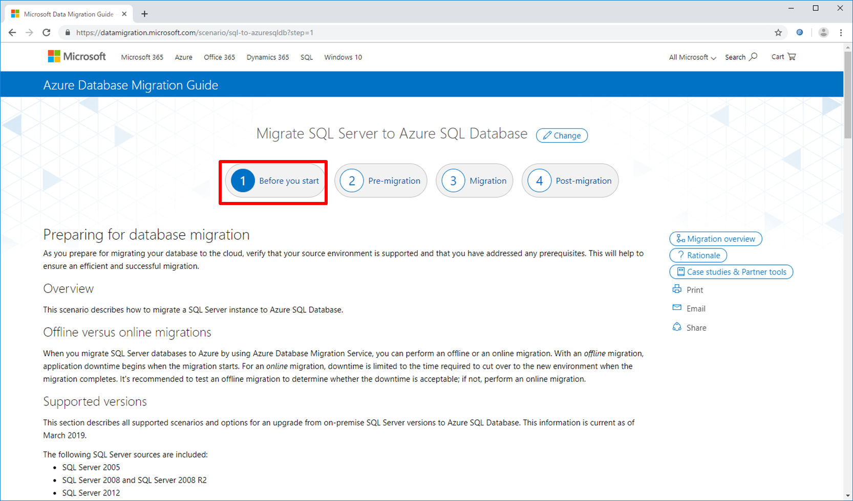Open Chrome's three-dot menu
This screenshot has height=501, width=853.
pyautogui.click(x=841, y=33)
